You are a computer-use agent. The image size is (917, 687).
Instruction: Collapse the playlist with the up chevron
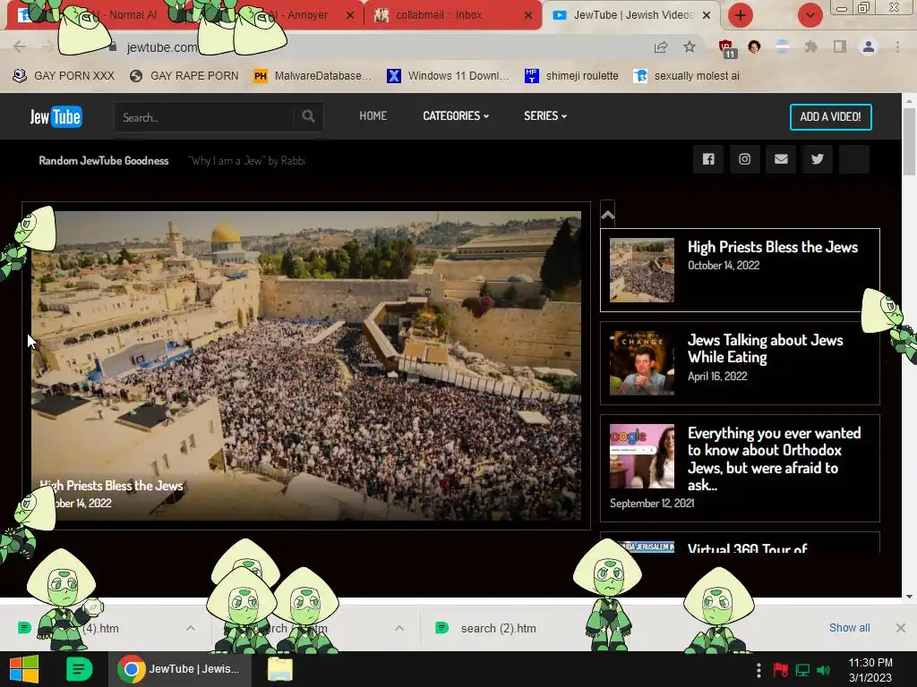coord(608,215)
